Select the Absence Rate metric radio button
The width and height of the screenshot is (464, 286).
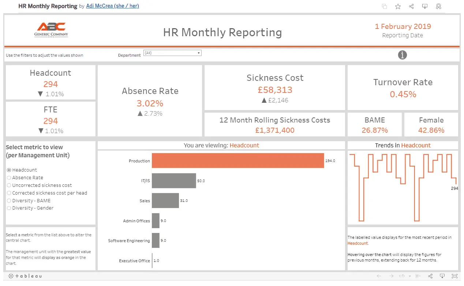click(9, 177)
